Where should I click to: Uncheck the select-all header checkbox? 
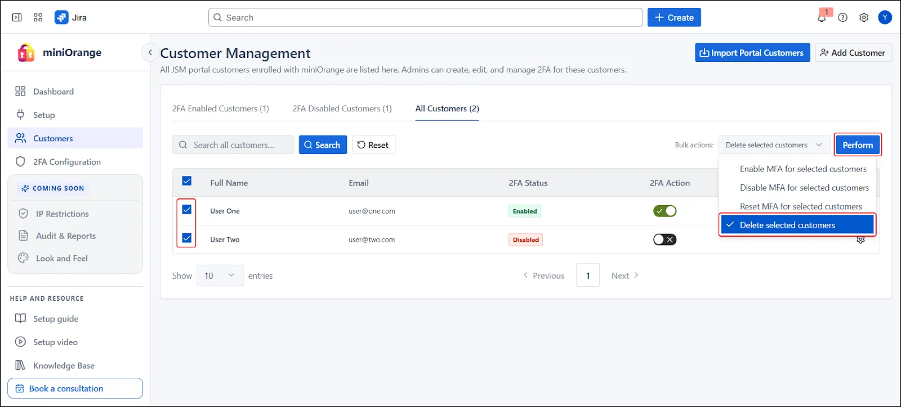(x=187, y=181)
